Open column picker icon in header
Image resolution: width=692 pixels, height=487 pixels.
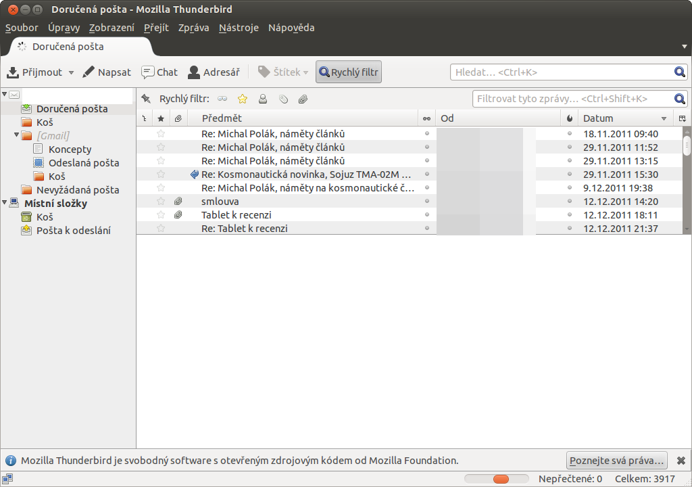point(683,118)
